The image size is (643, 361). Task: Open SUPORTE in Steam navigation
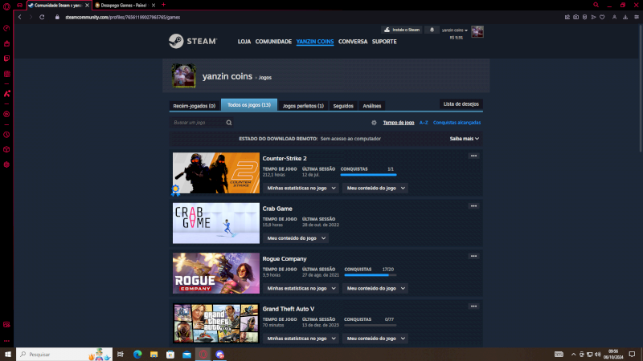[384, 42]
